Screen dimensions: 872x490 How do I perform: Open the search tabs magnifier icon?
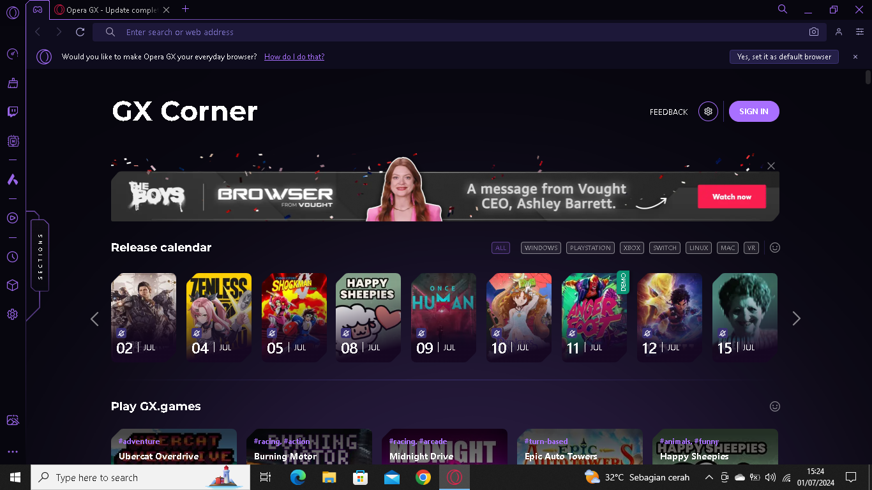[783, 9]
